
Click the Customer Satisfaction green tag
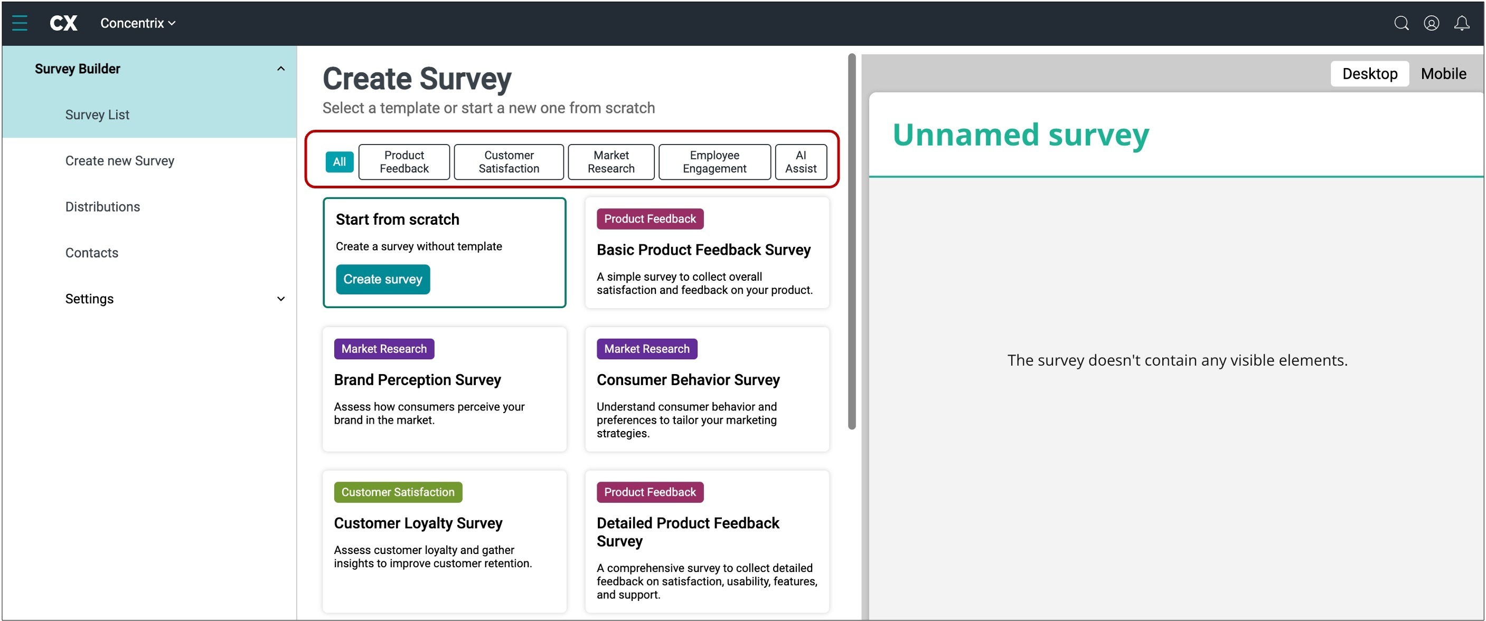(x=398, y=492)
